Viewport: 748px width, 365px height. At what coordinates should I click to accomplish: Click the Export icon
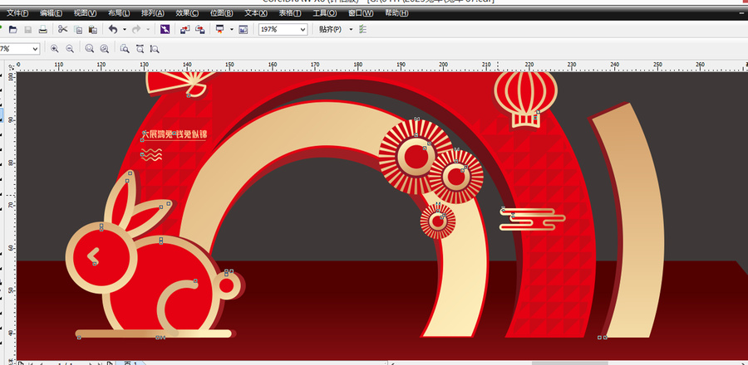tap(200, 30)
